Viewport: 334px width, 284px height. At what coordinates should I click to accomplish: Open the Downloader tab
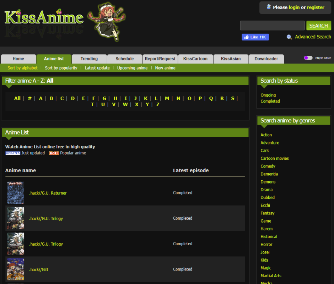266,59
